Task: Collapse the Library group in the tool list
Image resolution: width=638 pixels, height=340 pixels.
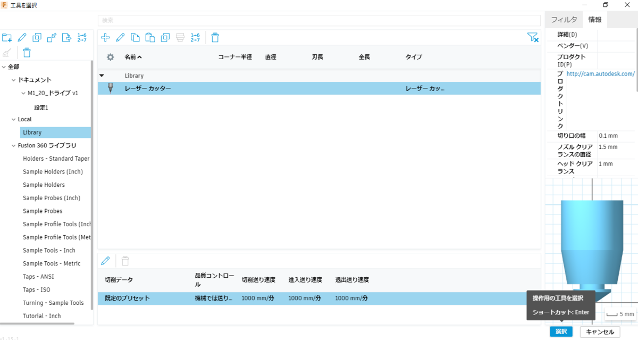Action: click(x=102, y=75)
